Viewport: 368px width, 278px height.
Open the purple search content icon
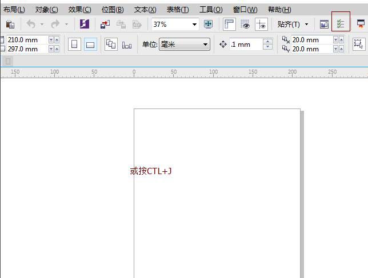(85, 24)
